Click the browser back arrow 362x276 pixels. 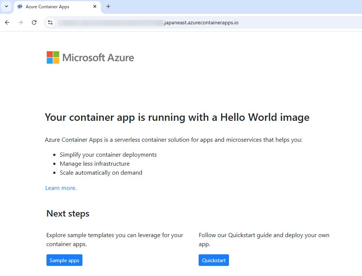click(x=7, y=22)
